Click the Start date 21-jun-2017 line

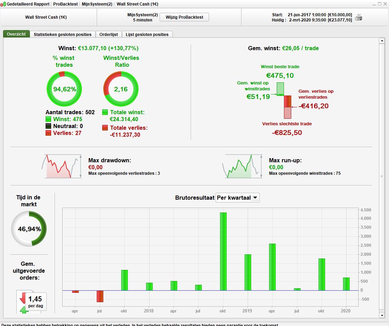pos(312,15)
